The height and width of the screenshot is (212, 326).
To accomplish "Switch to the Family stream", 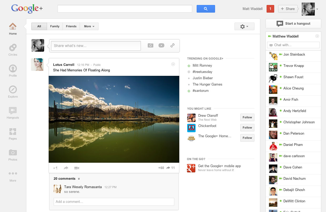I will [55, 26].
